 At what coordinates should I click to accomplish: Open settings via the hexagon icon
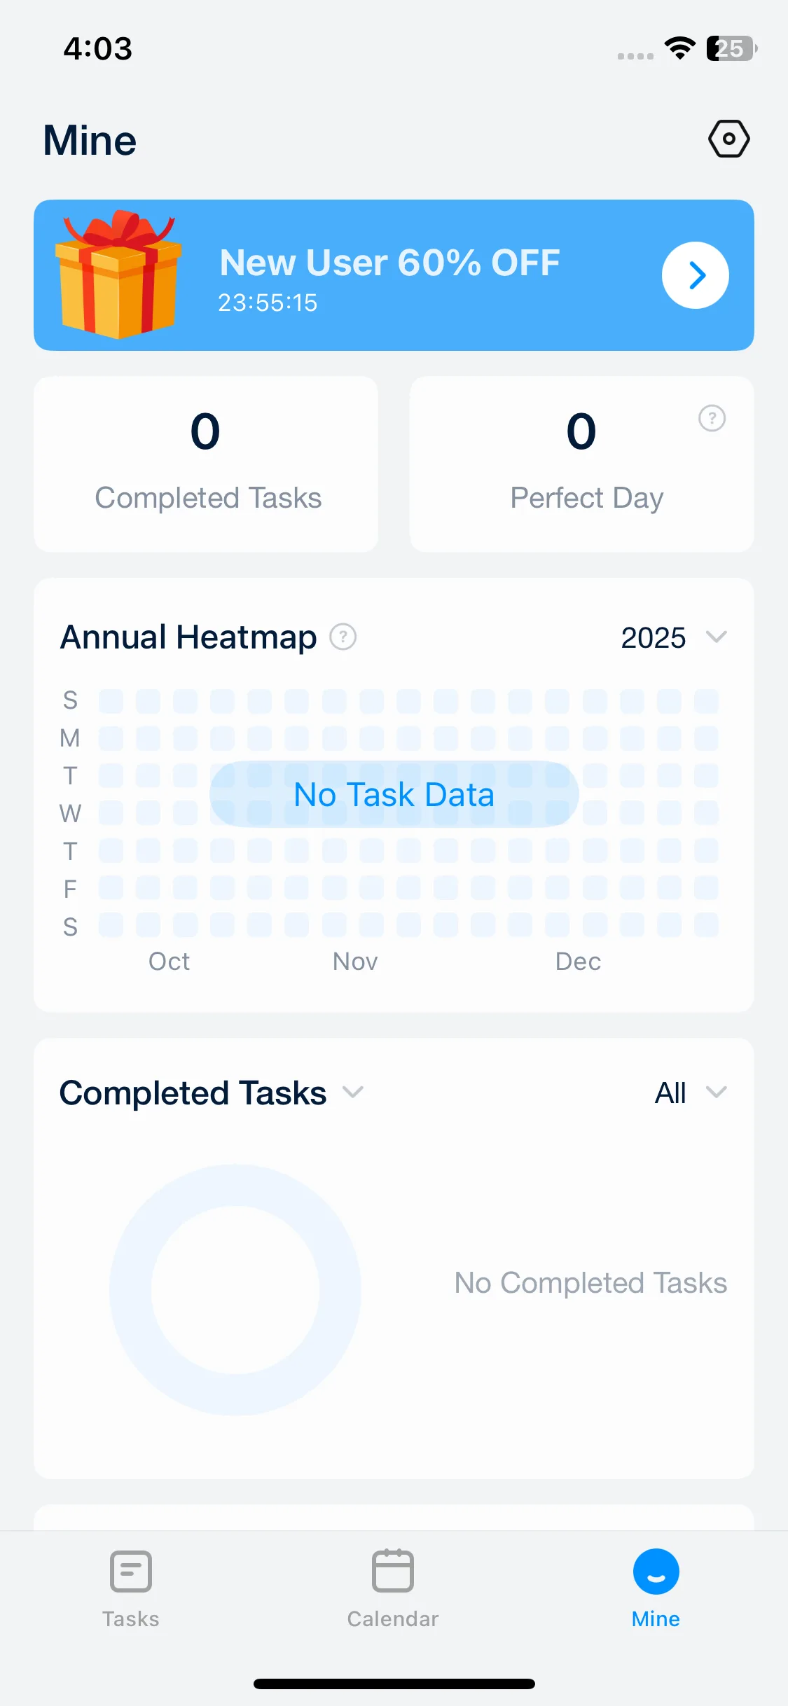pyautogui.click(x=728, y=139)
